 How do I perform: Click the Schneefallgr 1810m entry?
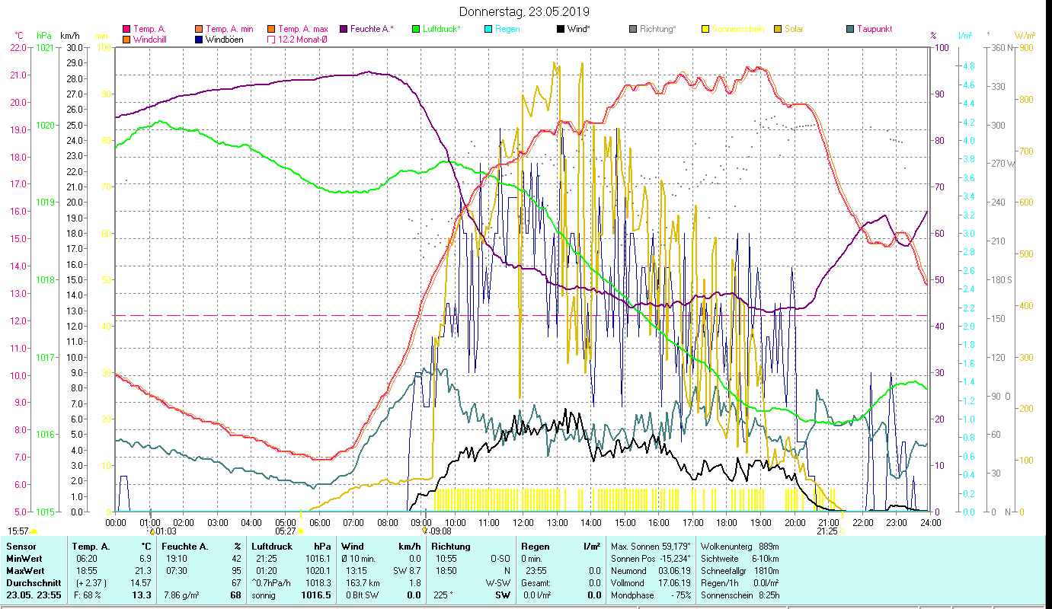740,570
